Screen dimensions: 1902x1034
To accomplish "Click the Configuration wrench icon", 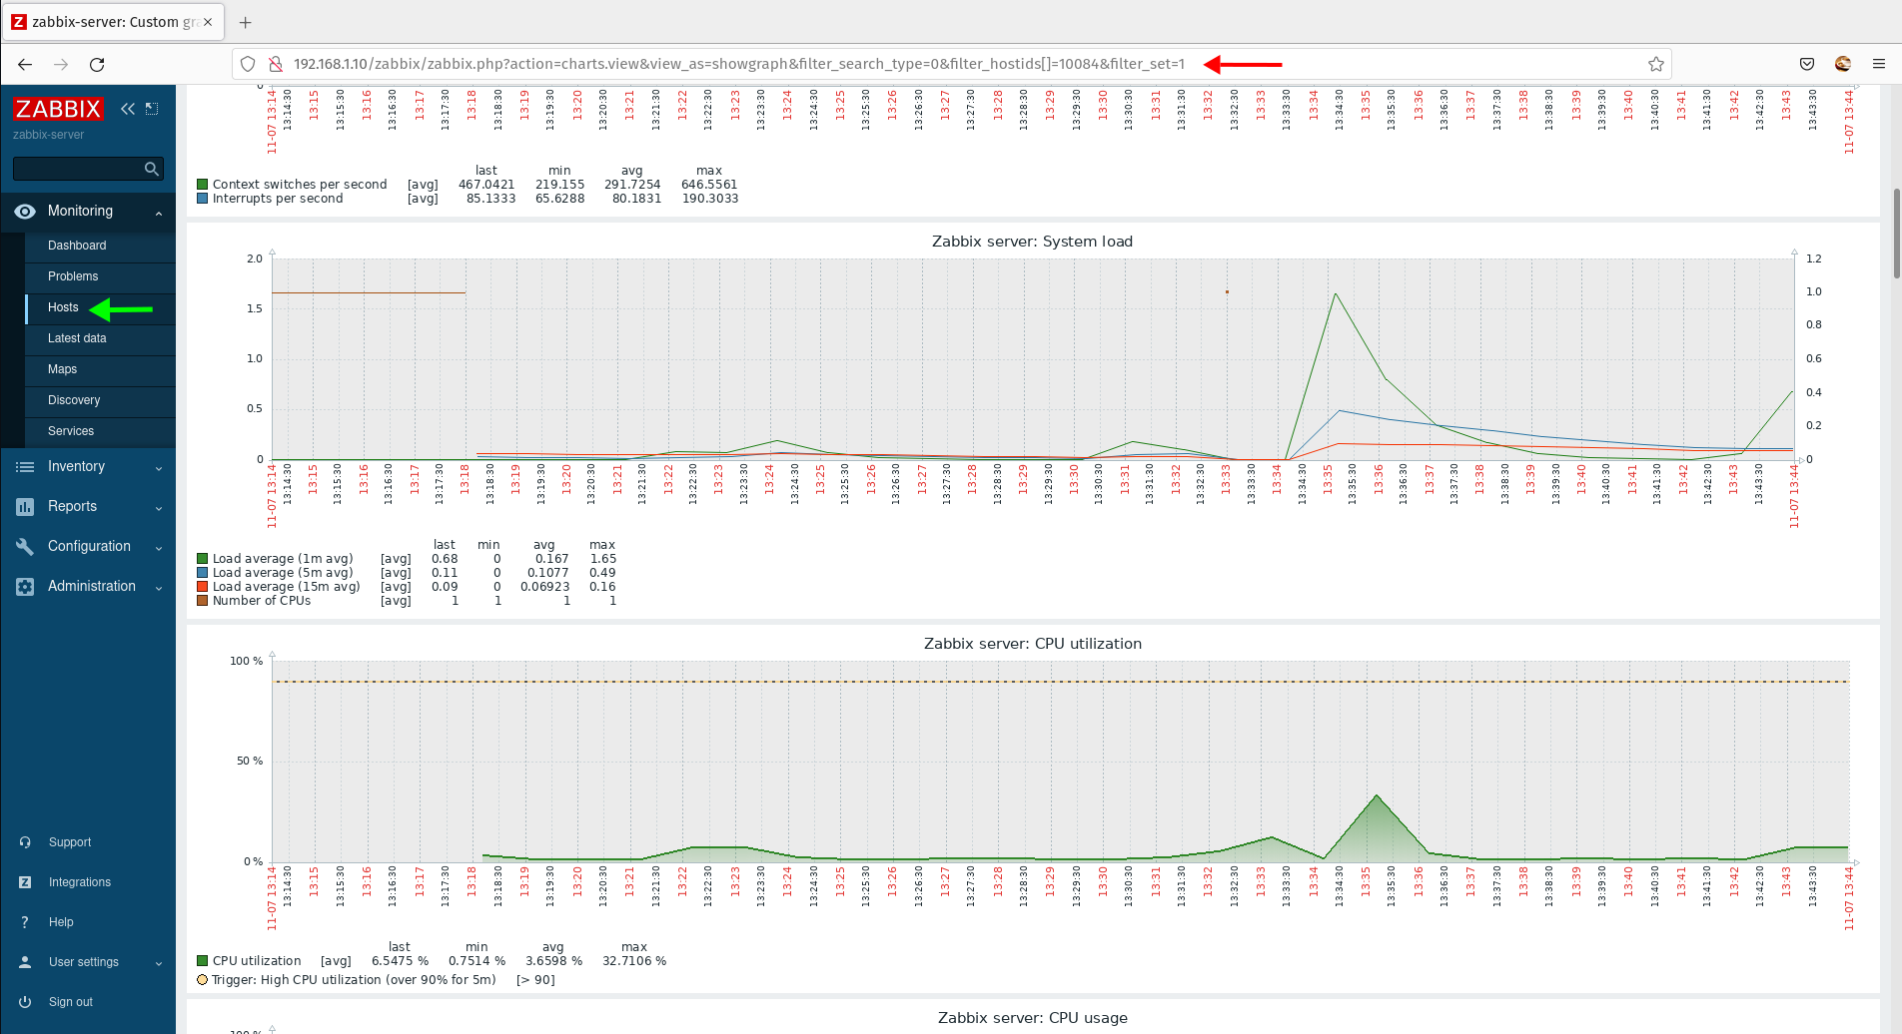I will (x=25, y=547).
